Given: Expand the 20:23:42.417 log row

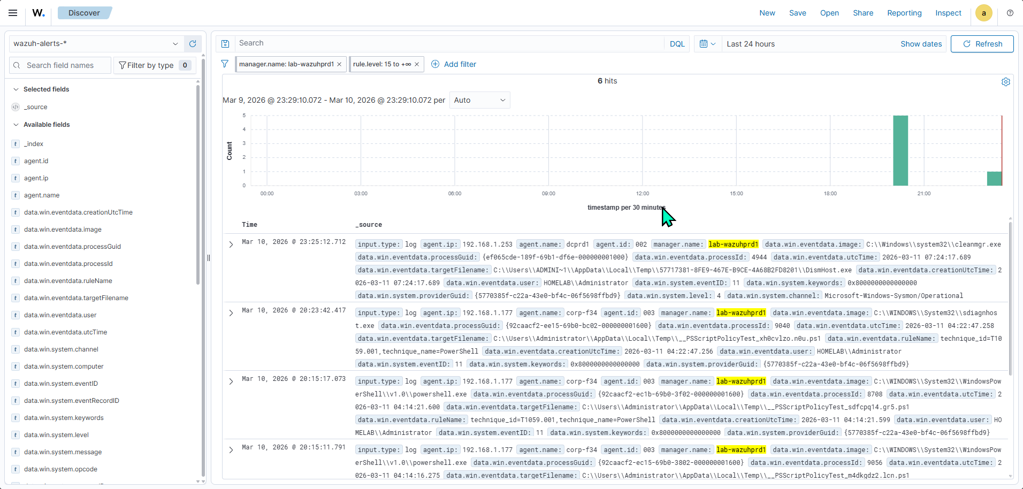Looking at the screenshot, I should tap(231, 313).
